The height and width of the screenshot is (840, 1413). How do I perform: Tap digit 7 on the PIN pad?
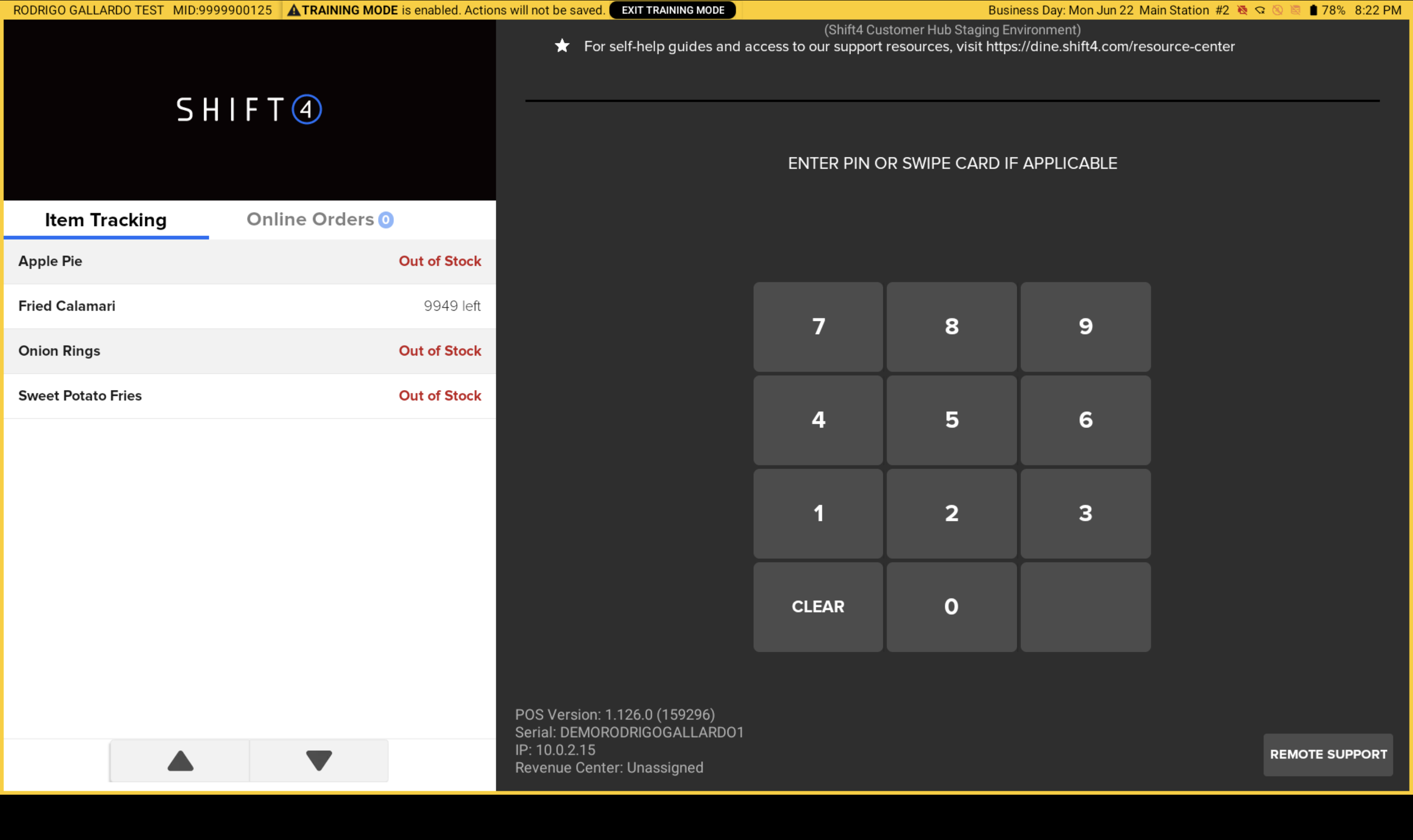click(x=818, y=327)
